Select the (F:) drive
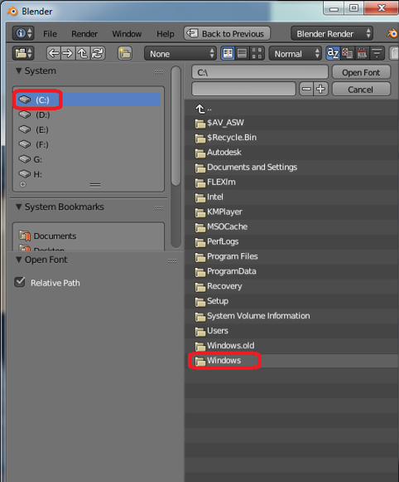Screen dimensions: 399x482 pos(88,144)
